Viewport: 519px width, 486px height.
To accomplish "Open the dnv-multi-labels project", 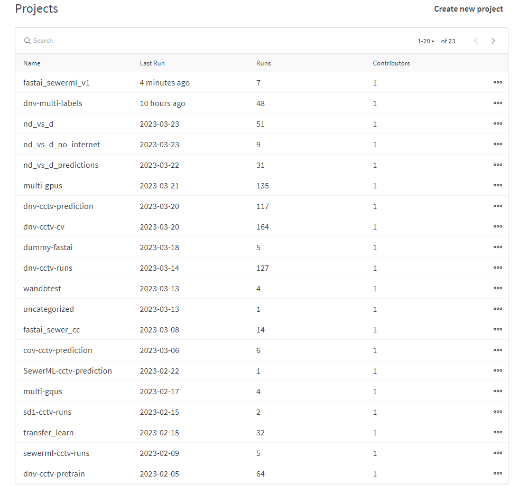I will (x=53, y=103).
